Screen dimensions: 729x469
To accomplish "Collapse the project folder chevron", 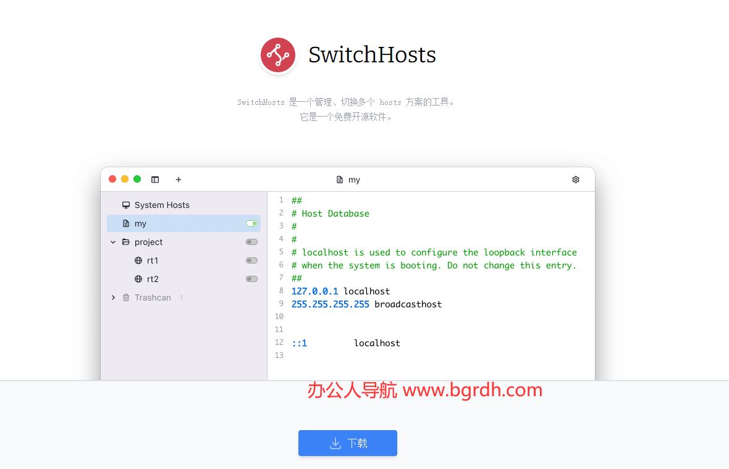I will pyautogui.click(x=112, y=242).
